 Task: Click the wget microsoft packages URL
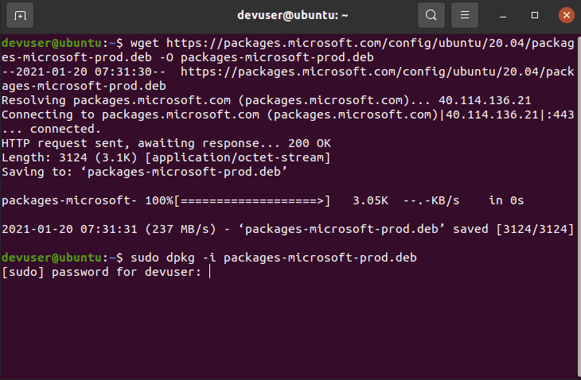pyautogui.click(x=287, y=50)
